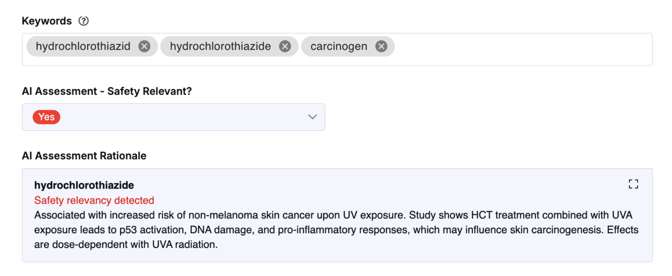Screen dimensions: 672x276
Task: Open the Keywords help question-mark icon
Action: pos(84,21)
